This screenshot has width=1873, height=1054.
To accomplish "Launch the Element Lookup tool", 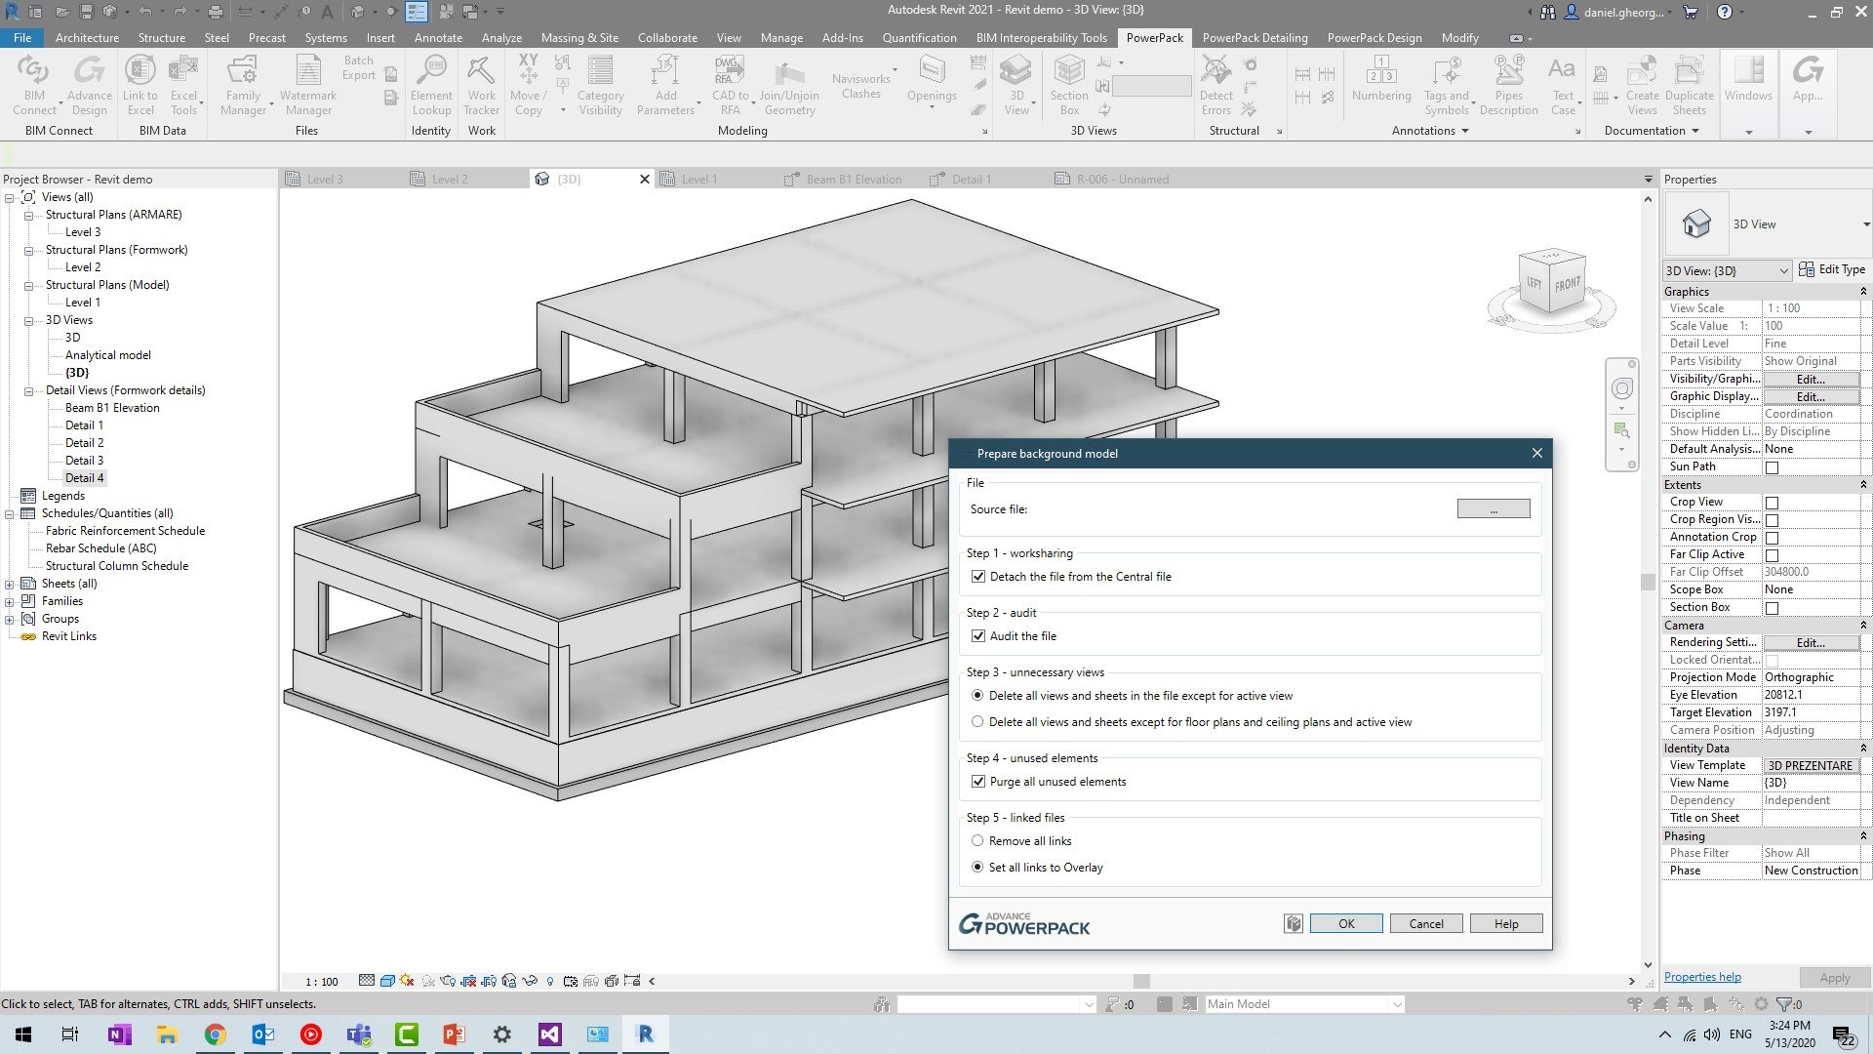I will (x=431, y=86).
